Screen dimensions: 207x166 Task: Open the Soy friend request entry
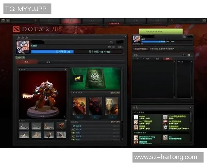click(x=176, y=138)
